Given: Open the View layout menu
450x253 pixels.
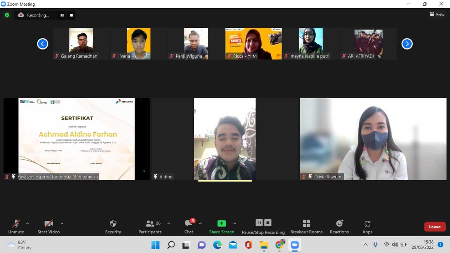Looking at the screenshot, I should click(437, 14).
